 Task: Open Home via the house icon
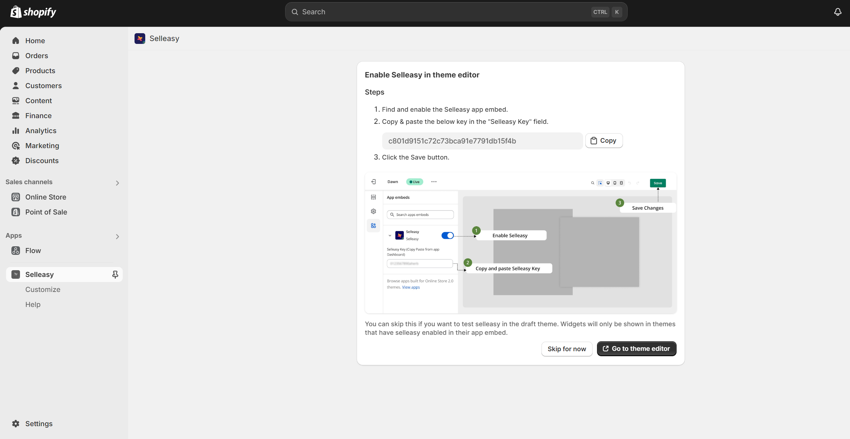pyautogui.click(x=16, y=41)
